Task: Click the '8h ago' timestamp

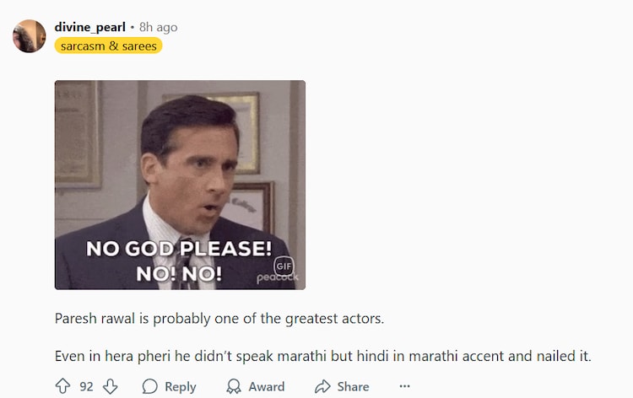Action: click(159, 27)
